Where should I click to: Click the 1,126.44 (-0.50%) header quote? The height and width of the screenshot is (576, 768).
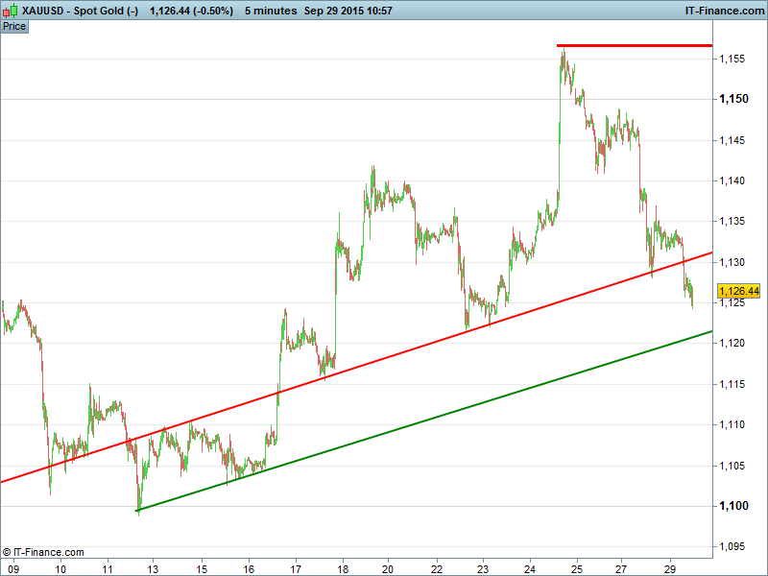192,11
